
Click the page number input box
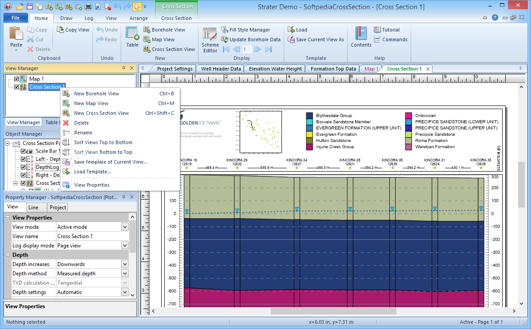[247, 49]
